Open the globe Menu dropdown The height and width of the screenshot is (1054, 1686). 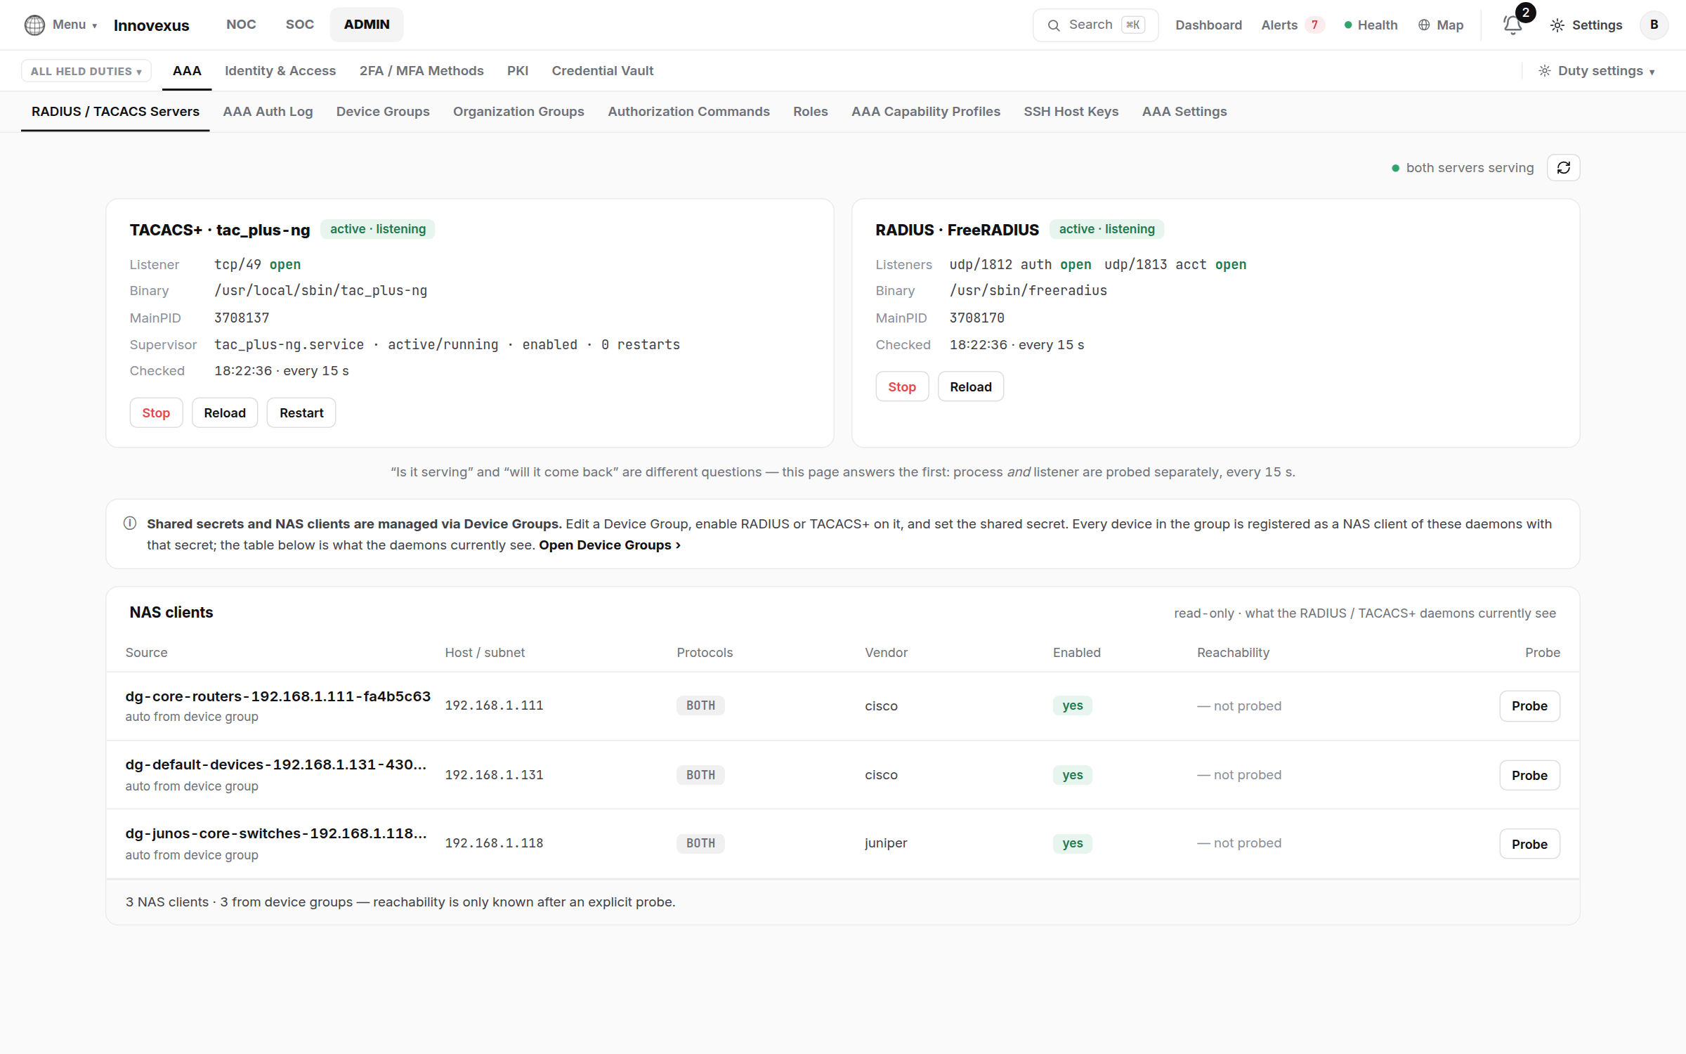click(60, 25)
